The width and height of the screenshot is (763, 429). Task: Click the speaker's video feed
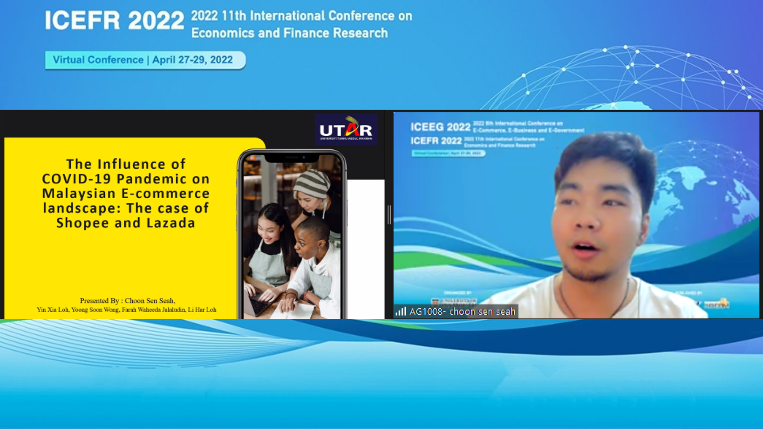pos(576,215)
